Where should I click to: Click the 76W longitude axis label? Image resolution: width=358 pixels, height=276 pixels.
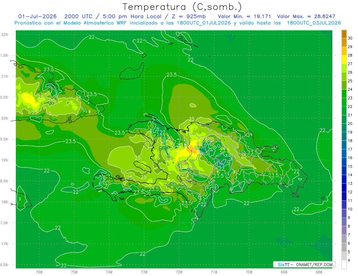[39, 272]
